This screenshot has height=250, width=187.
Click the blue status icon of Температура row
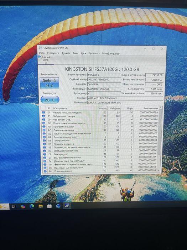pyautogui.click(x=45, y=154)
